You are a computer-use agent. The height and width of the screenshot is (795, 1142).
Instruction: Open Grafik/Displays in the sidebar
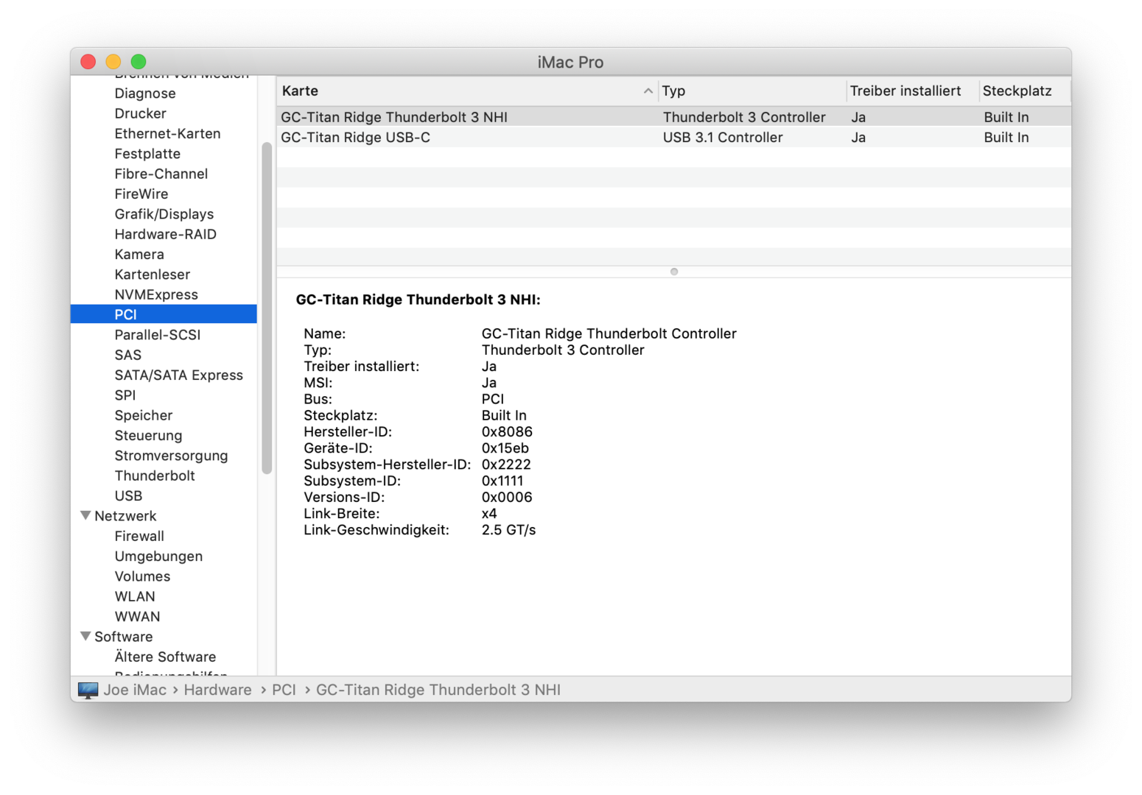pos(164,214)
